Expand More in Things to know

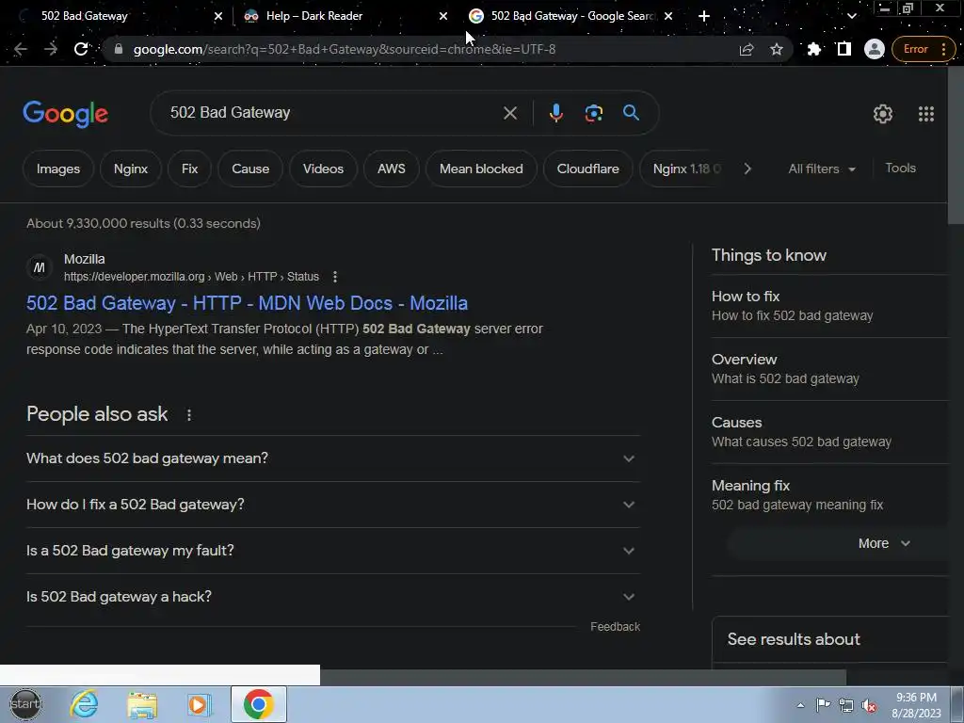(839, 544)
